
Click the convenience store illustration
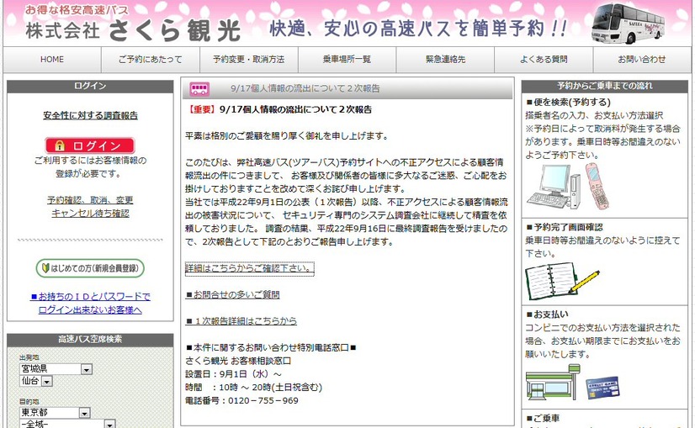click(553, 382)
